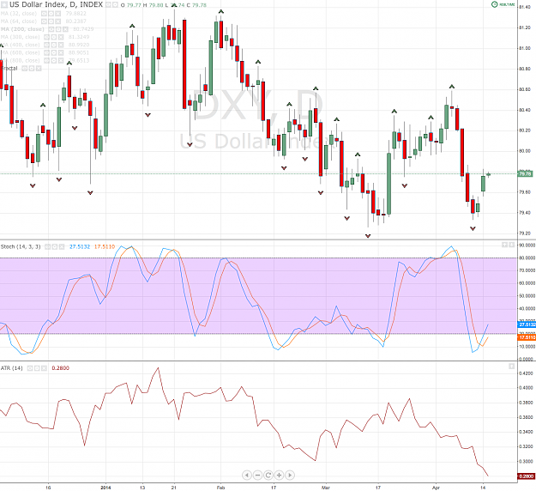Open format settings for MA (200, close)
The height and width of the screenshot is (491, 536).
[57, 29]
